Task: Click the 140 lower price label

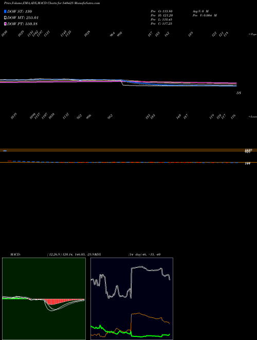Action: pos(178,117)
